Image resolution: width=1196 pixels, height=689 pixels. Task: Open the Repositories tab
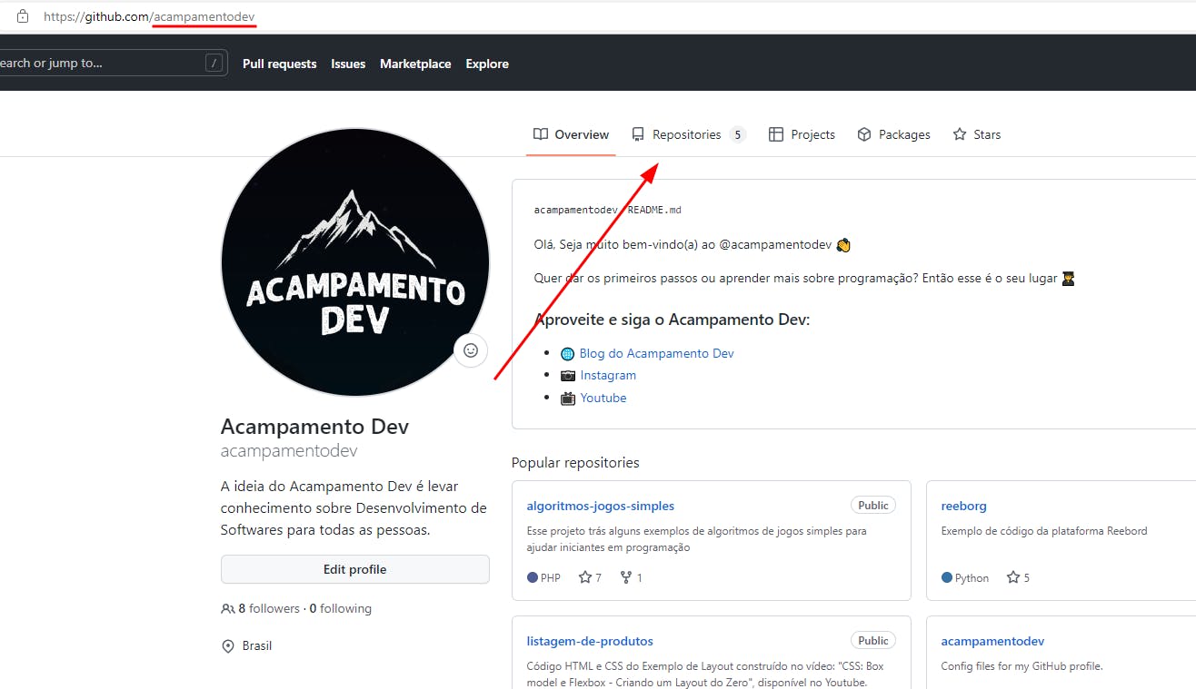[x=688, y=134]
